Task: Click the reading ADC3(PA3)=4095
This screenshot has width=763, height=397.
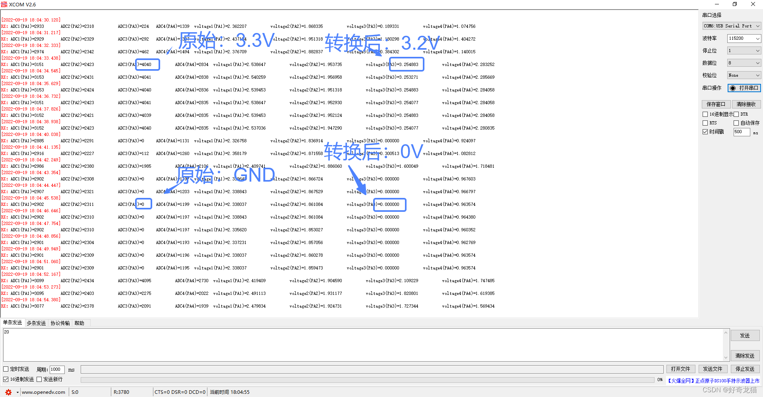Action: [134, 281]
